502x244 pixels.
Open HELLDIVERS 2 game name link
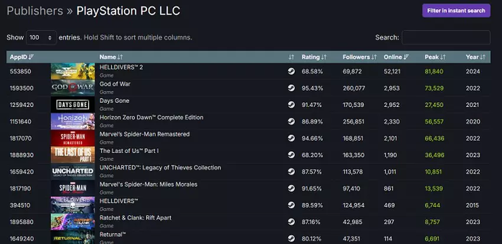(121, 67)
